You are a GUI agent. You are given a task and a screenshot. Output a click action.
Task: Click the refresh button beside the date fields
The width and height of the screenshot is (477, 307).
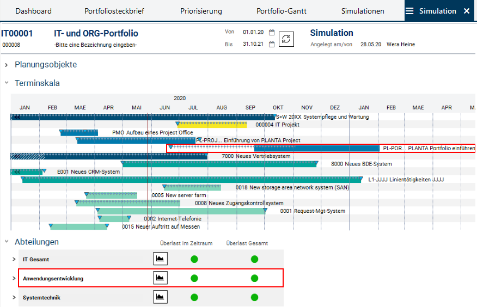pyautogui.click(x=286, y=39)
